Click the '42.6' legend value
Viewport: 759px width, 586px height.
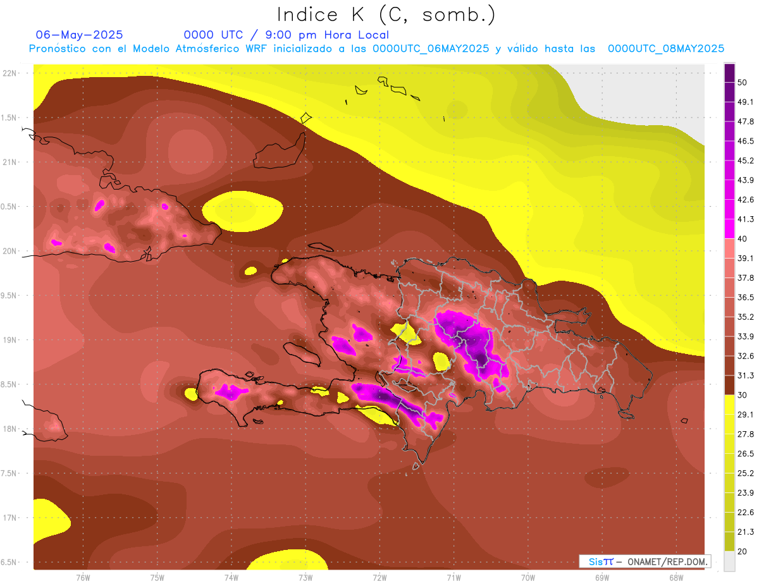[x=746, y=200]
